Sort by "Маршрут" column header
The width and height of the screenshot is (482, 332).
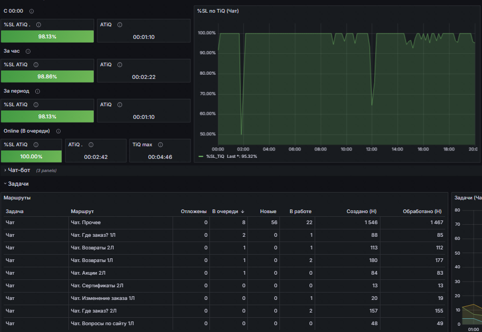(82, 212)
